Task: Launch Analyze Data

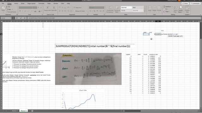Action: 187,9
